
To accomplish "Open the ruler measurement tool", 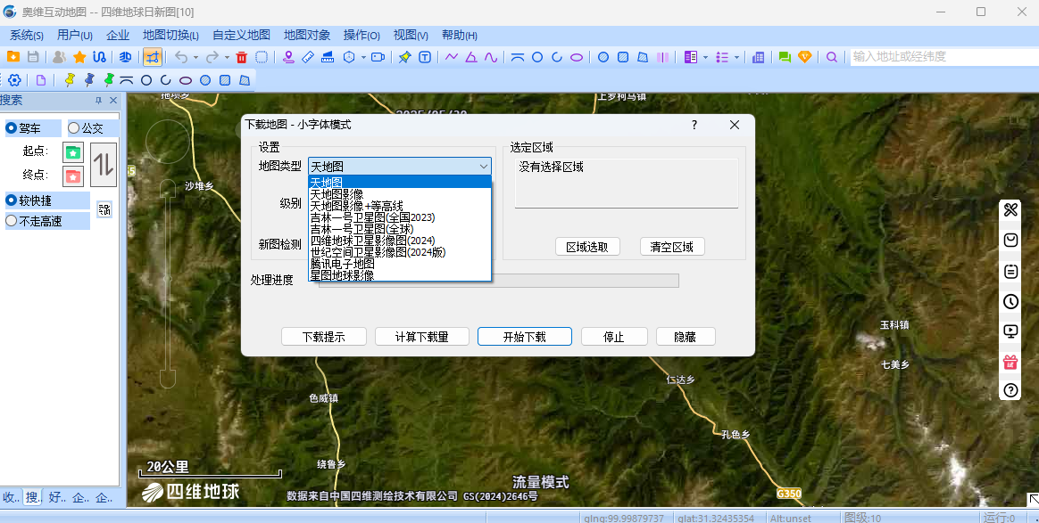I will coord(307,56).
